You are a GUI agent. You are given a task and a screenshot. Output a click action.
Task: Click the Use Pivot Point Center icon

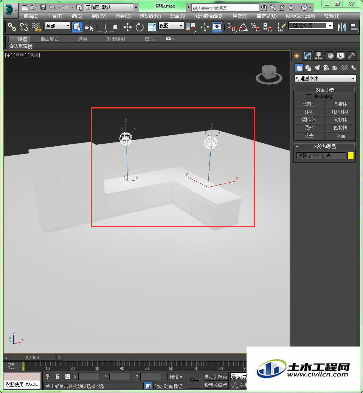coord(191,27)
